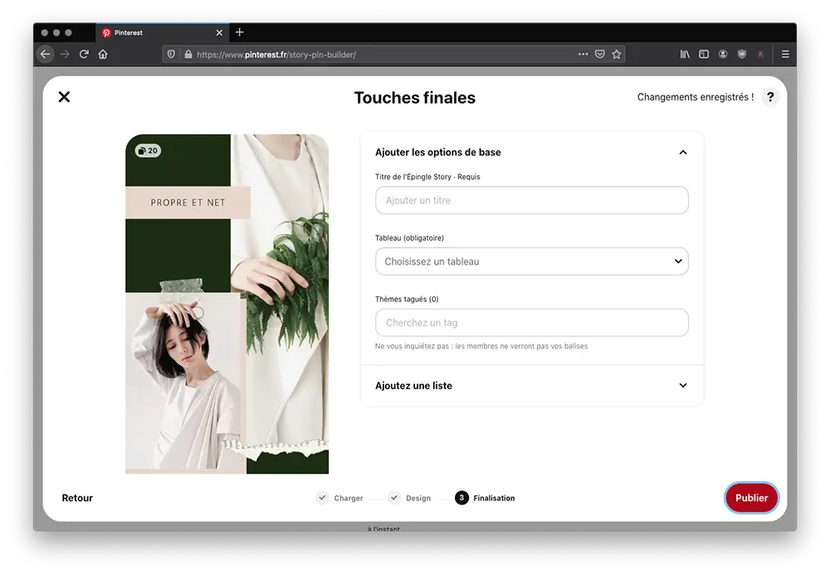Reload the page
This screenshot has height=575, width=830.
tap(84, 54)
